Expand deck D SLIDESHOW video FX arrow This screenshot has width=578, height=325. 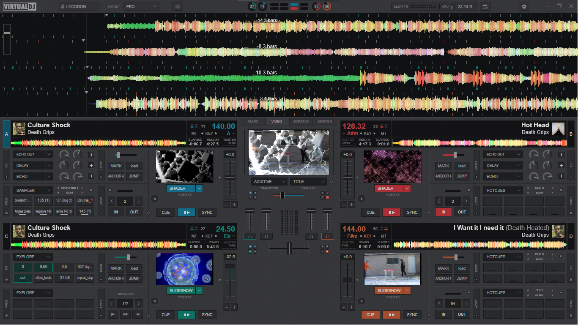tap(407, 291)
